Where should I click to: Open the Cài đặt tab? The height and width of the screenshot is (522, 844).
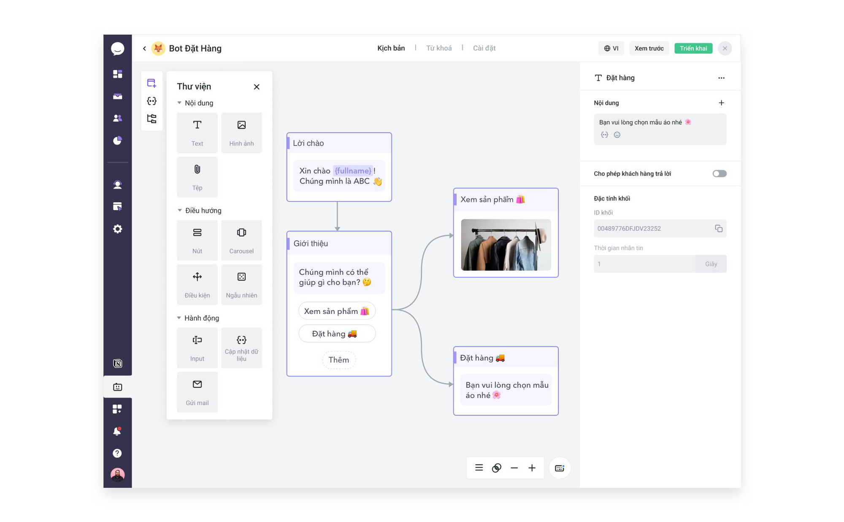point(484,48)
